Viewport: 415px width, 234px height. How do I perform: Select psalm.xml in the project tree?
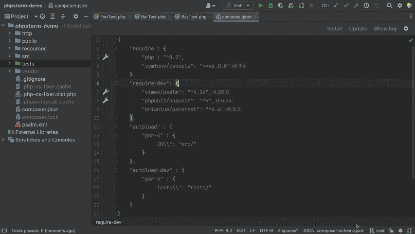(x=34, y=124)
